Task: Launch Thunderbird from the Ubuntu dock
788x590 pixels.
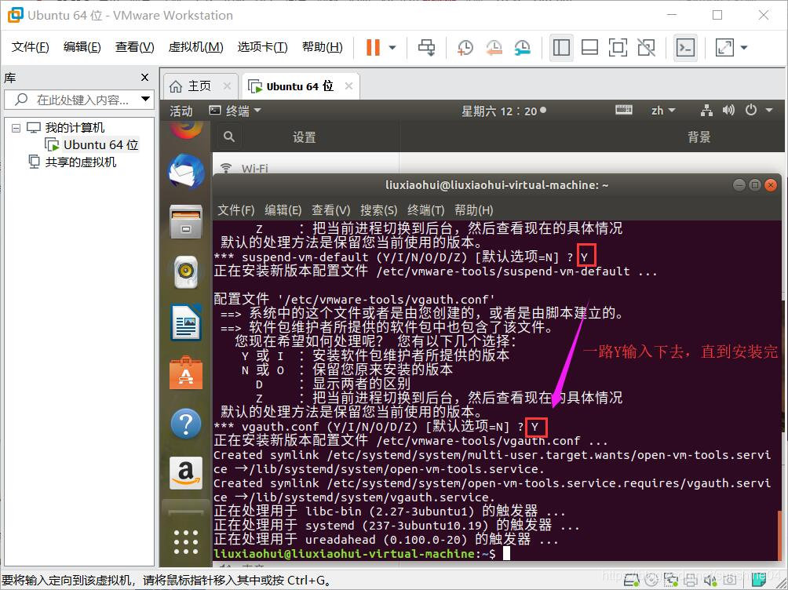Action: [x=186, y=171]
